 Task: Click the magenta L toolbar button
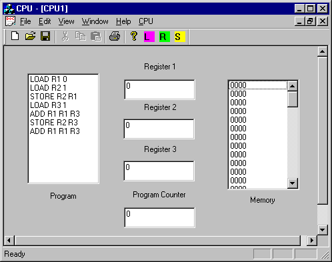[149, 37]
